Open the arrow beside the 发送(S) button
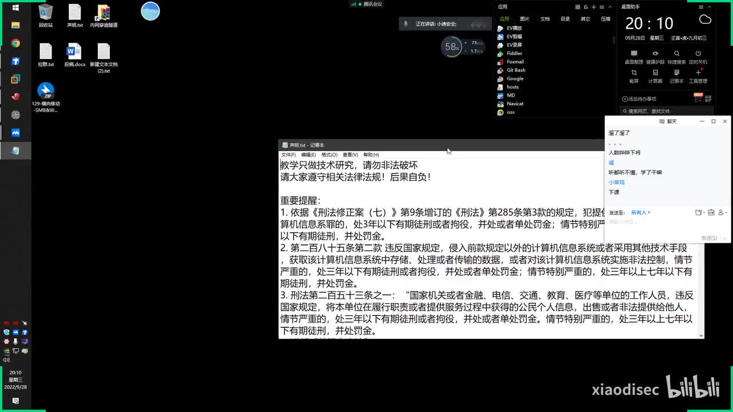Image resolution: width=733 pixels, height=412 pixels. pos(724,238)
